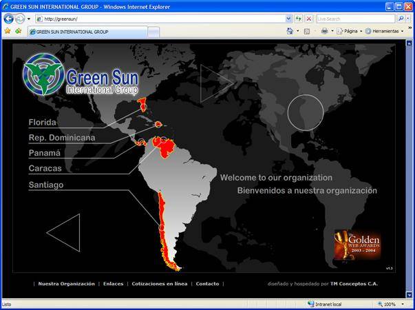Go to the Contacto link
Viewport: 415px width, 310px height.
pos(207,284)
